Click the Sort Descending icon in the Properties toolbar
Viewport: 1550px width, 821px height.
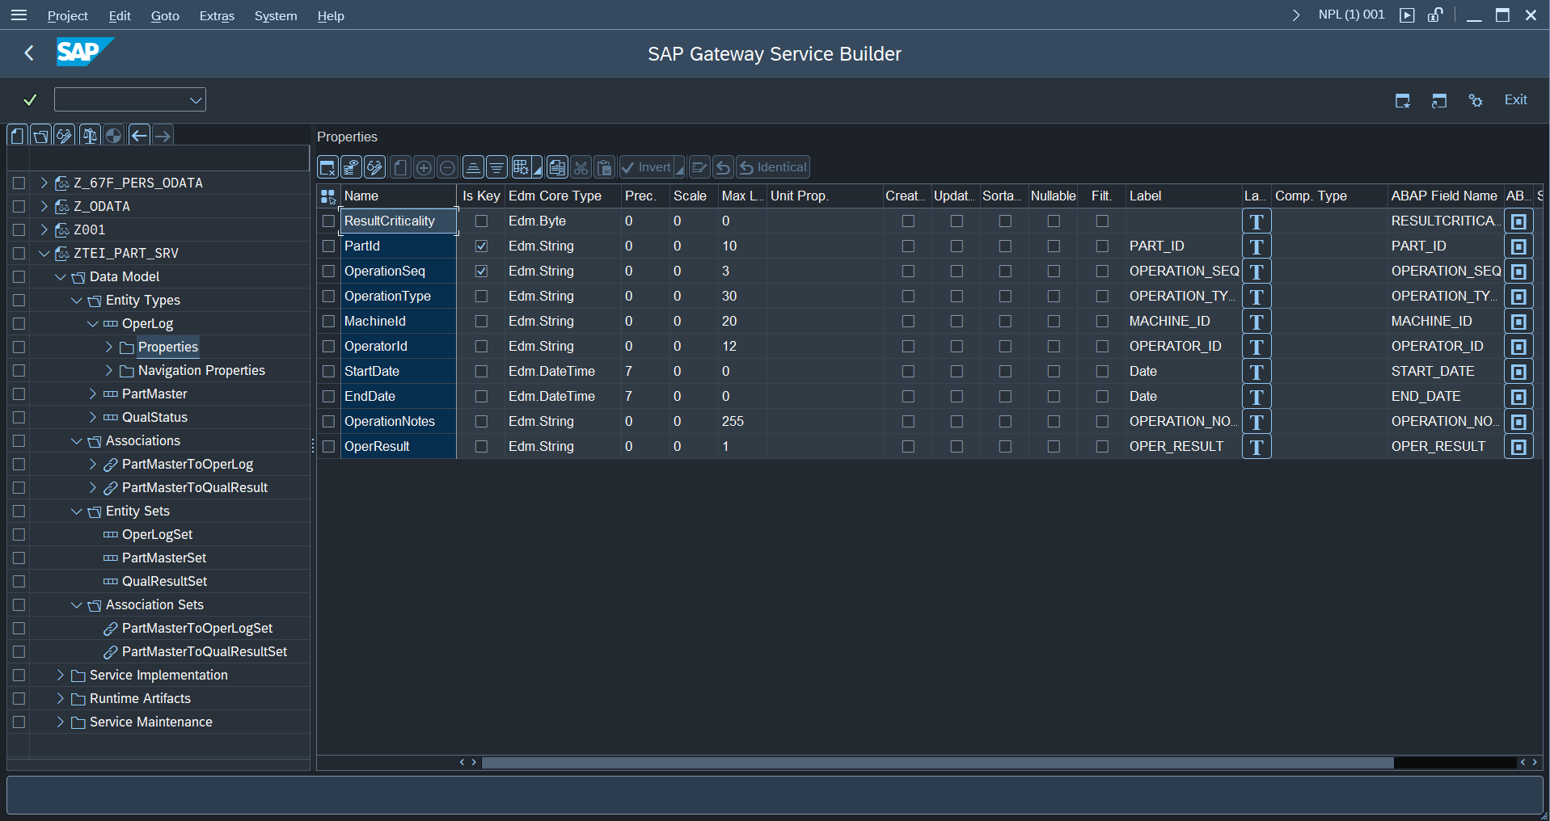(496, 167)
